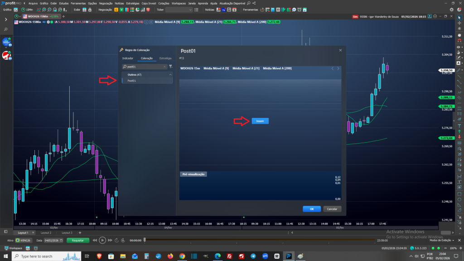This screenshot has width=464, height=261.
Task: Click the search magnifier in left sidebar
Action: pos(6,29)
